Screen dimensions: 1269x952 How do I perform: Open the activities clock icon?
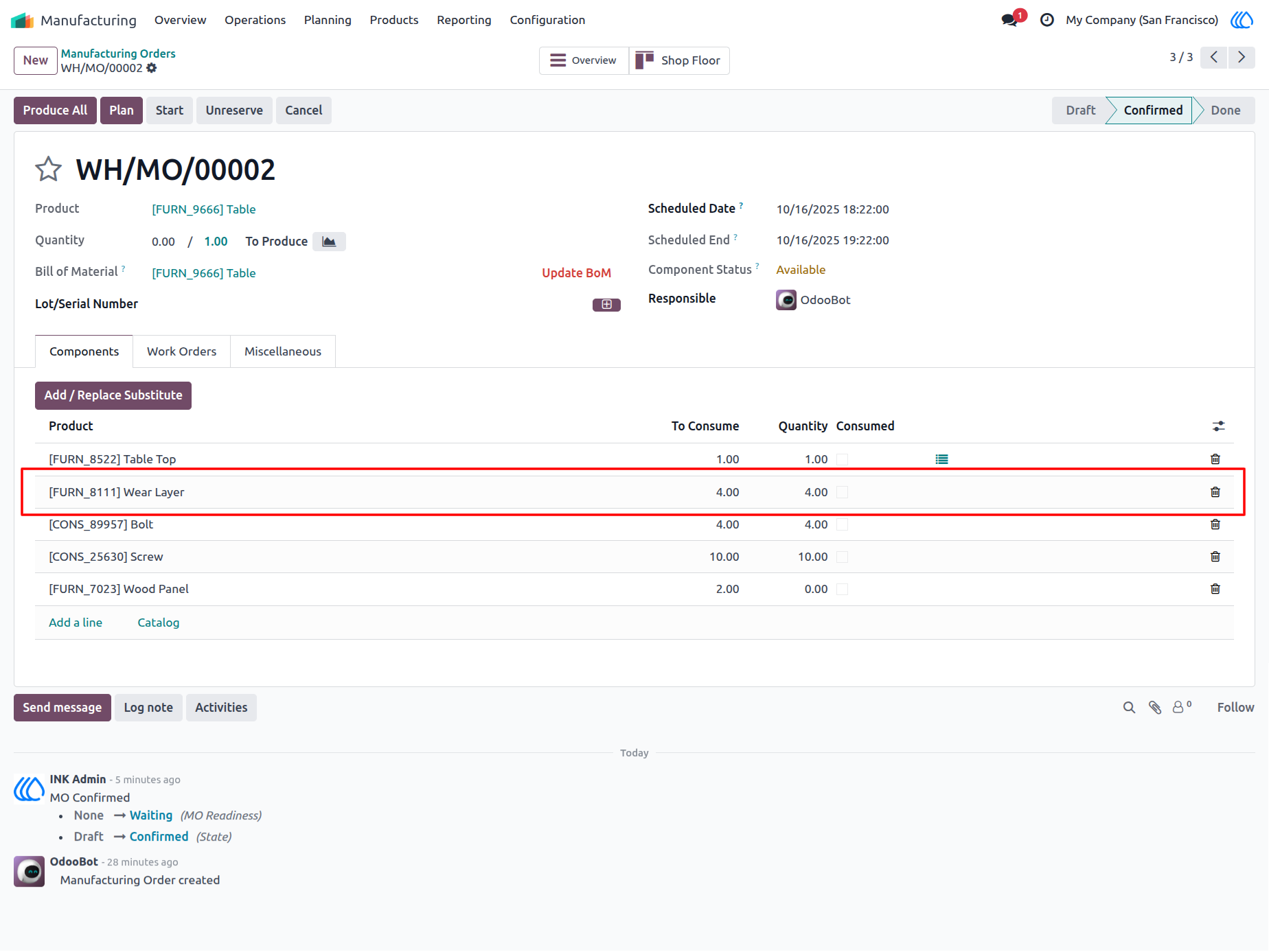coord(1047,20)
